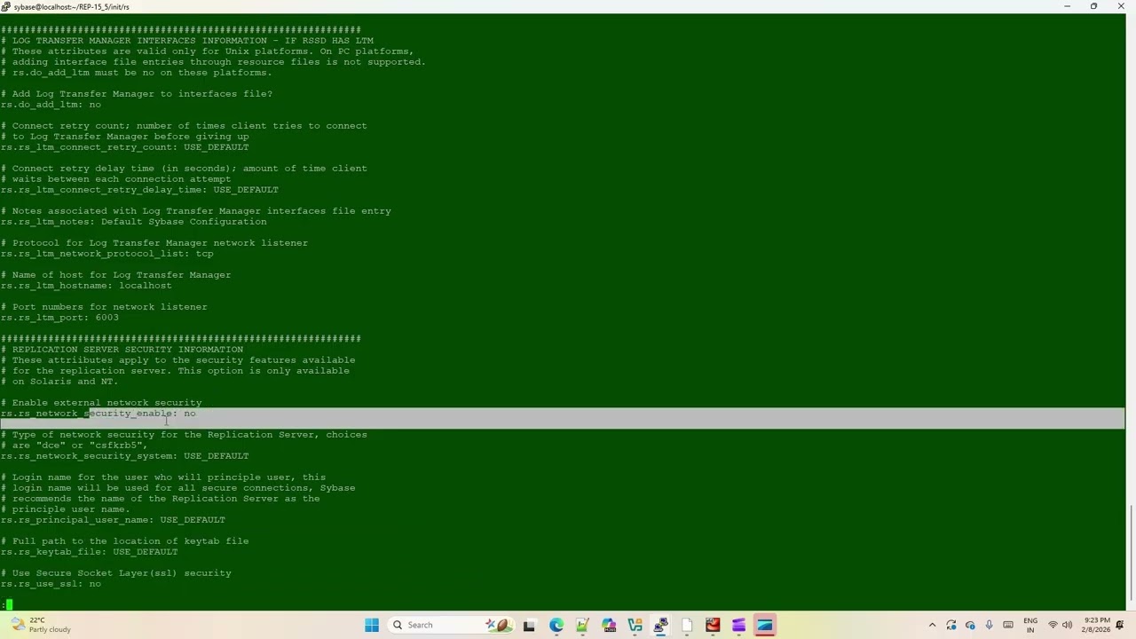The width and height of the screenshot is (1136, 639).
Task: Open the green notepad app on taskbar
Action: (582, 625)
